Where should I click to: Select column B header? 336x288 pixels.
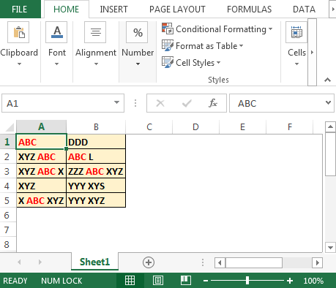[96, 126]
